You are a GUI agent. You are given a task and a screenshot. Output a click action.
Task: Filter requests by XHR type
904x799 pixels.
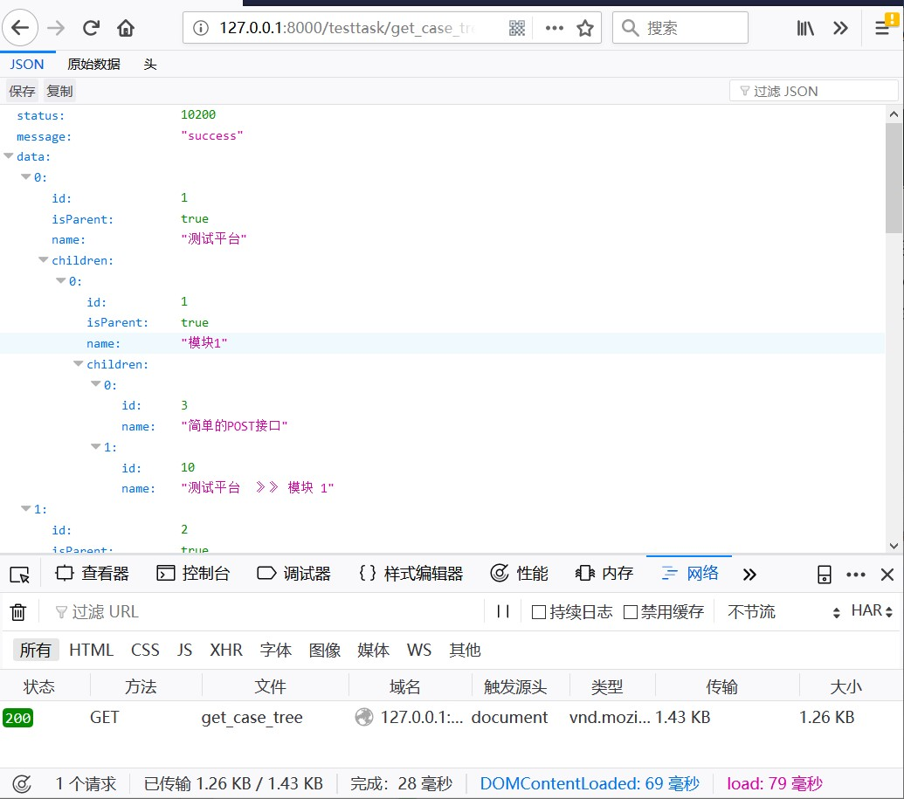pyautogui.click(x=226, y=650)
